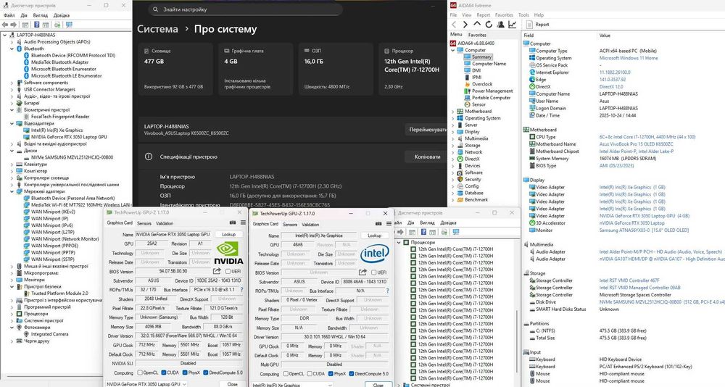Viewport: 725px width, 387px height.
Task: Collapse Bluetooth node in Device Manager
Action: tap(12, 49)
